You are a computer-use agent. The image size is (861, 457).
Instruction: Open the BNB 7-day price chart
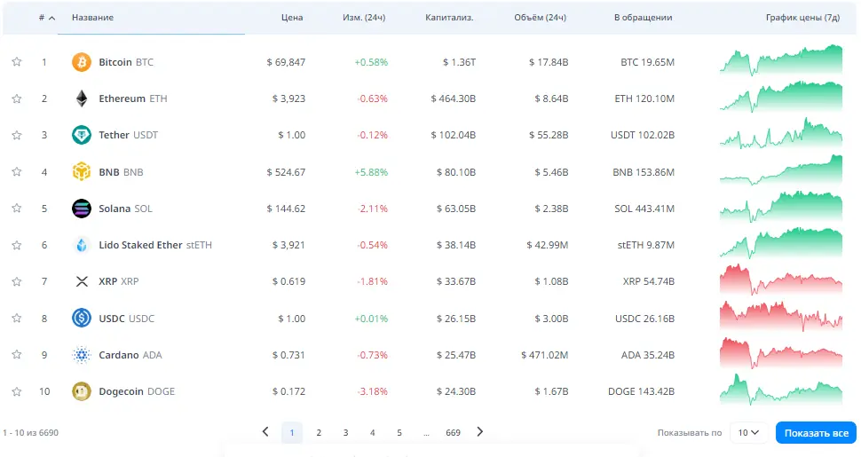781,169
